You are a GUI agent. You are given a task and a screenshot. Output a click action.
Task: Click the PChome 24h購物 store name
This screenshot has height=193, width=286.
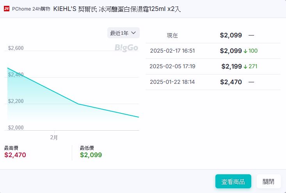click(x=31, y=9)
